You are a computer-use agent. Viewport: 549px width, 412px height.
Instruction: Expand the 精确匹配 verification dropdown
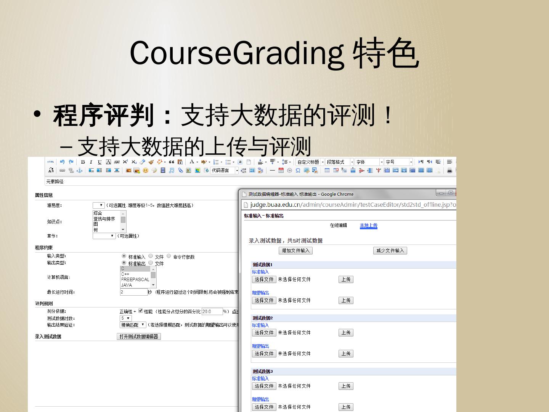pyautogui.click(x=133, y=325)
